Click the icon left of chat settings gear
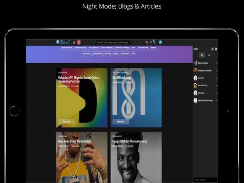244x183 pixels. (x=213, y=49)
